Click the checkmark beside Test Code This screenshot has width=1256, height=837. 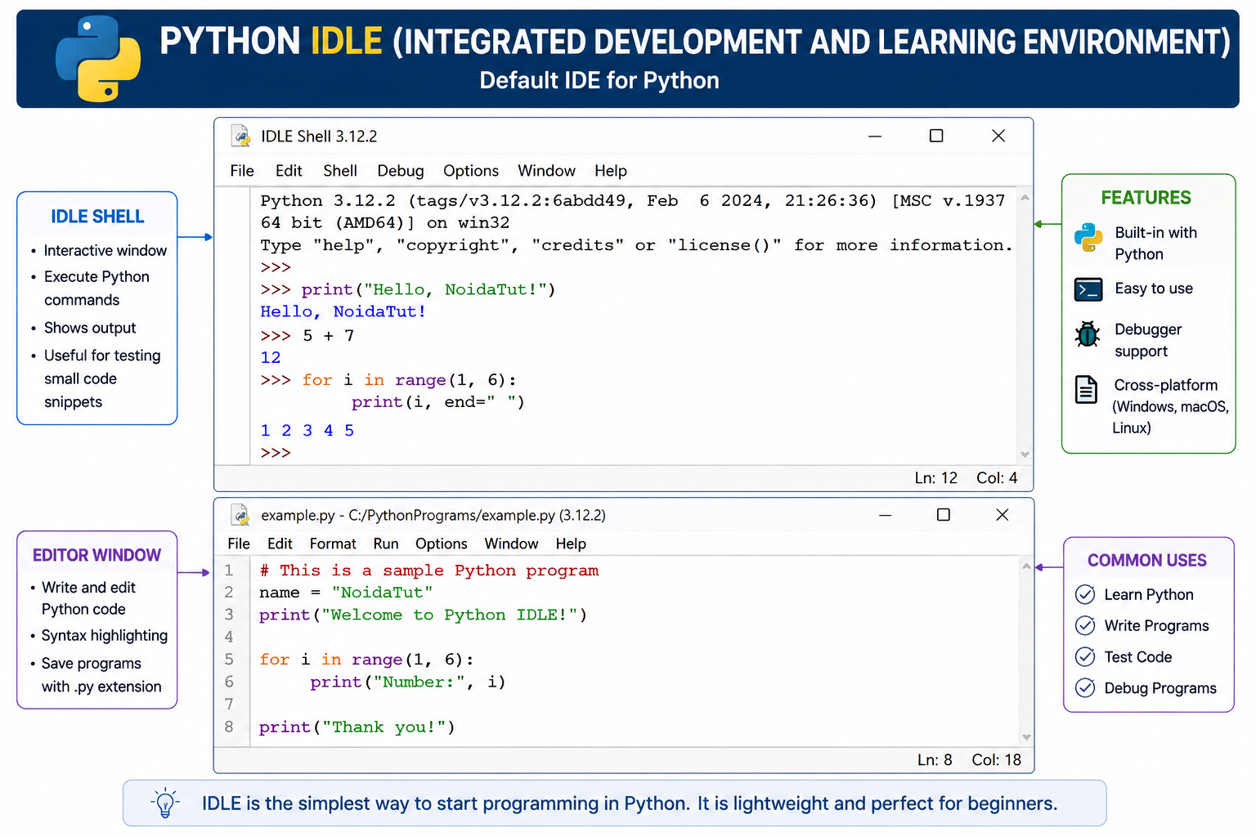coord(1085,656)
